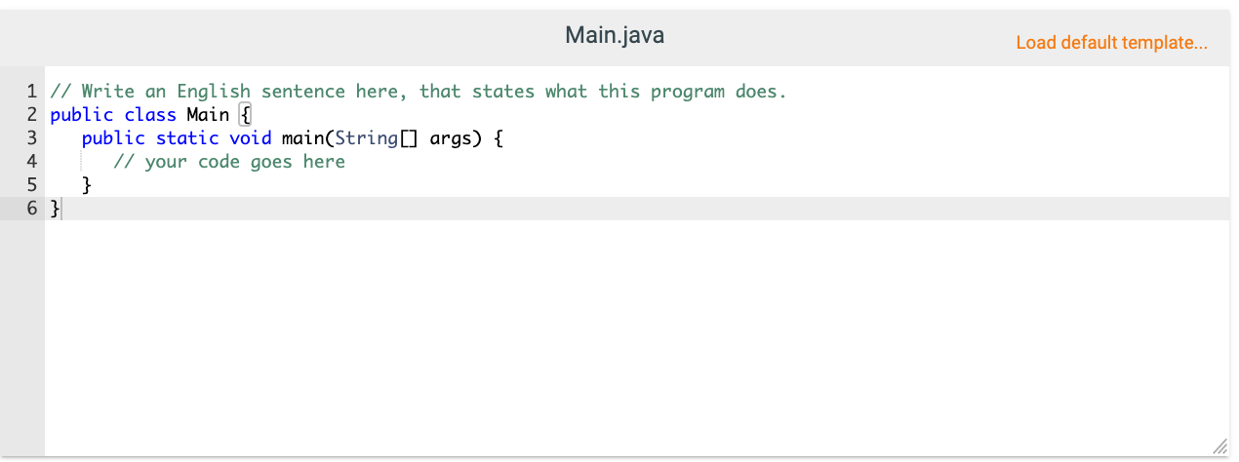Viewport: 1239px width, 462px height.
Task: Select highlighted line number 6
Action: (31, 209)
